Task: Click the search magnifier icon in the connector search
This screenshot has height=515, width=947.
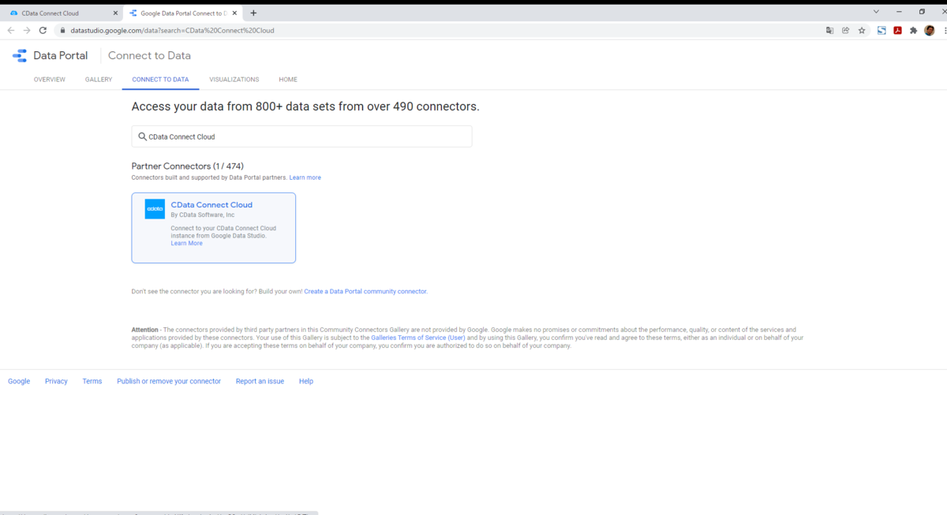Action: (142, 136)
